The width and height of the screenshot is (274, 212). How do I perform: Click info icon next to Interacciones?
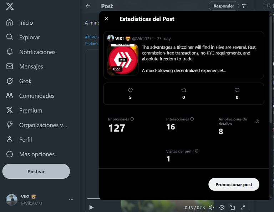click(x=192, y=119)
